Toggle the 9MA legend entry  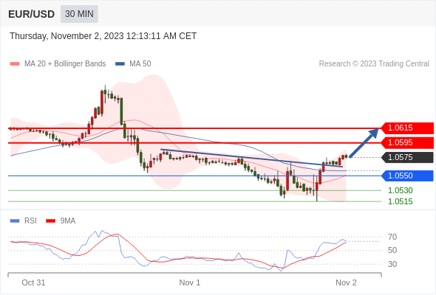[x=61, y=221]
